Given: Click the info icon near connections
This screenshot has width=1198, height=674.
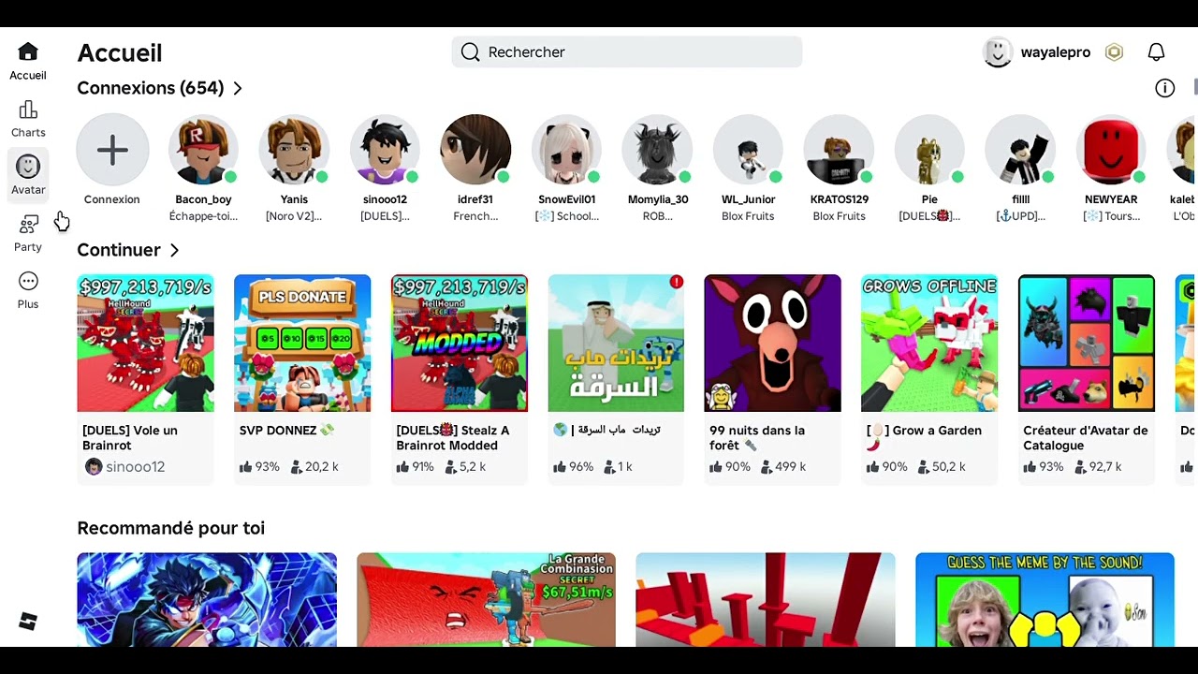Looking at the screenshot, I should pyautogui.click(x=1164, y=88).
